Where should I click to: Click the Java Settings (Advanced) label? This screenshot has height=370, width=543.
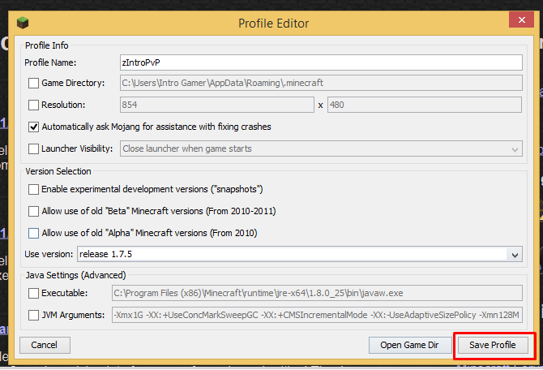click(x=76, y=275)
